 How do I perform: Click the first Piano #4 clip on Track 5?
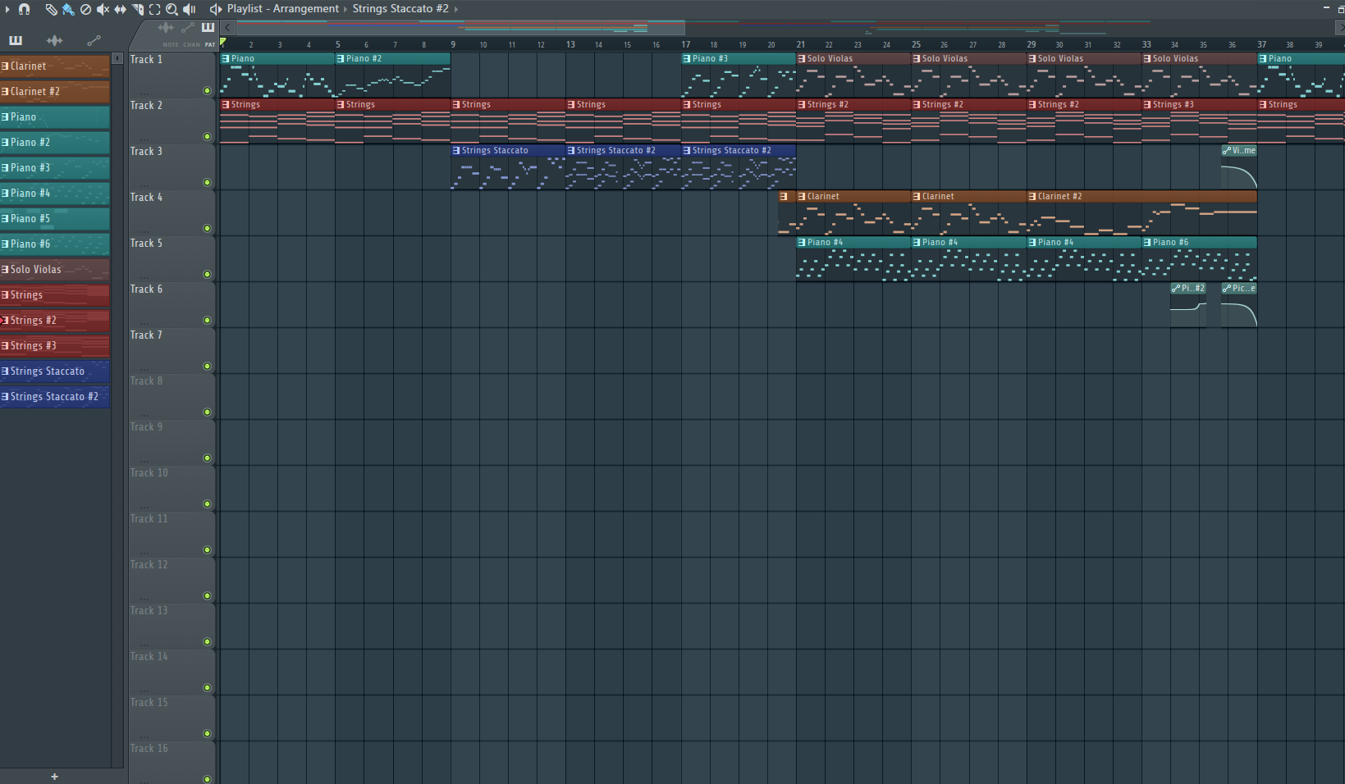[x=853, y=259]
